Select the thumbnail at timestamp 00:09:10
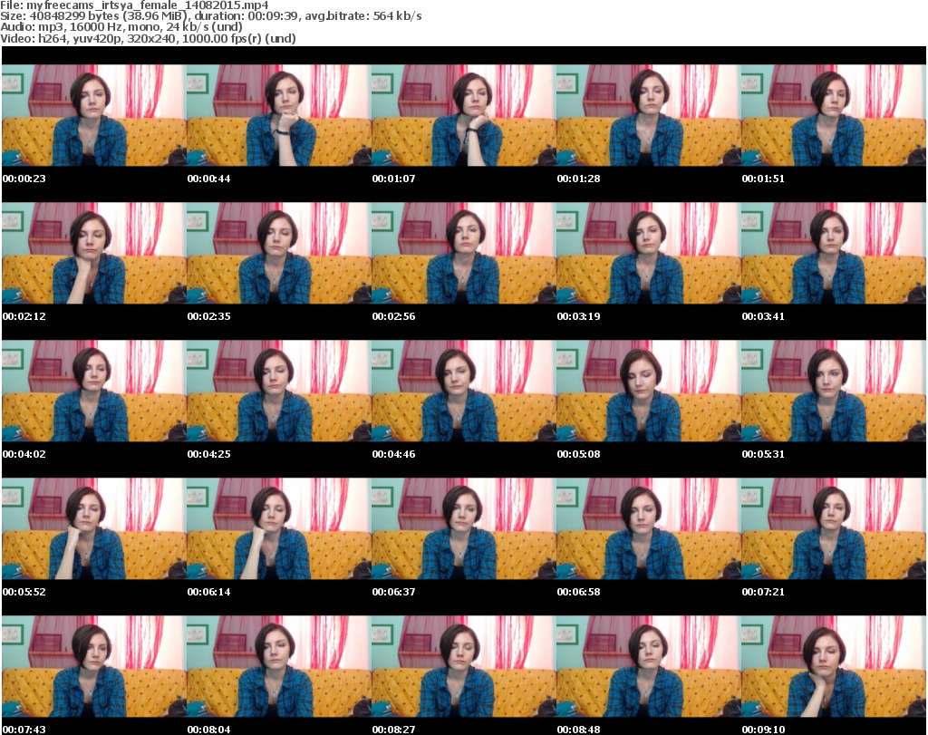Screen dimensions: 928x735 pos(834,667)
